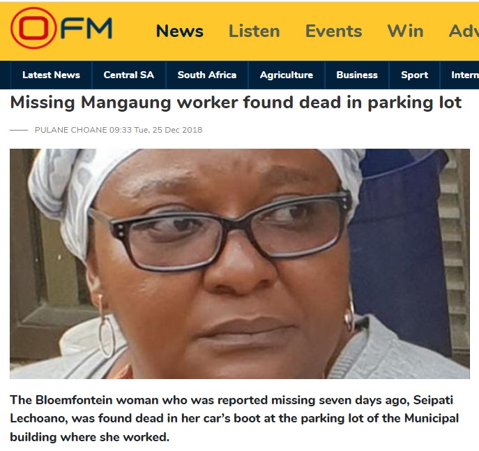Open the News menu

[180, 31]
